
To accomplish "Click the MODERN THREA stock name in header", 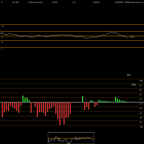I will point(123,2).
